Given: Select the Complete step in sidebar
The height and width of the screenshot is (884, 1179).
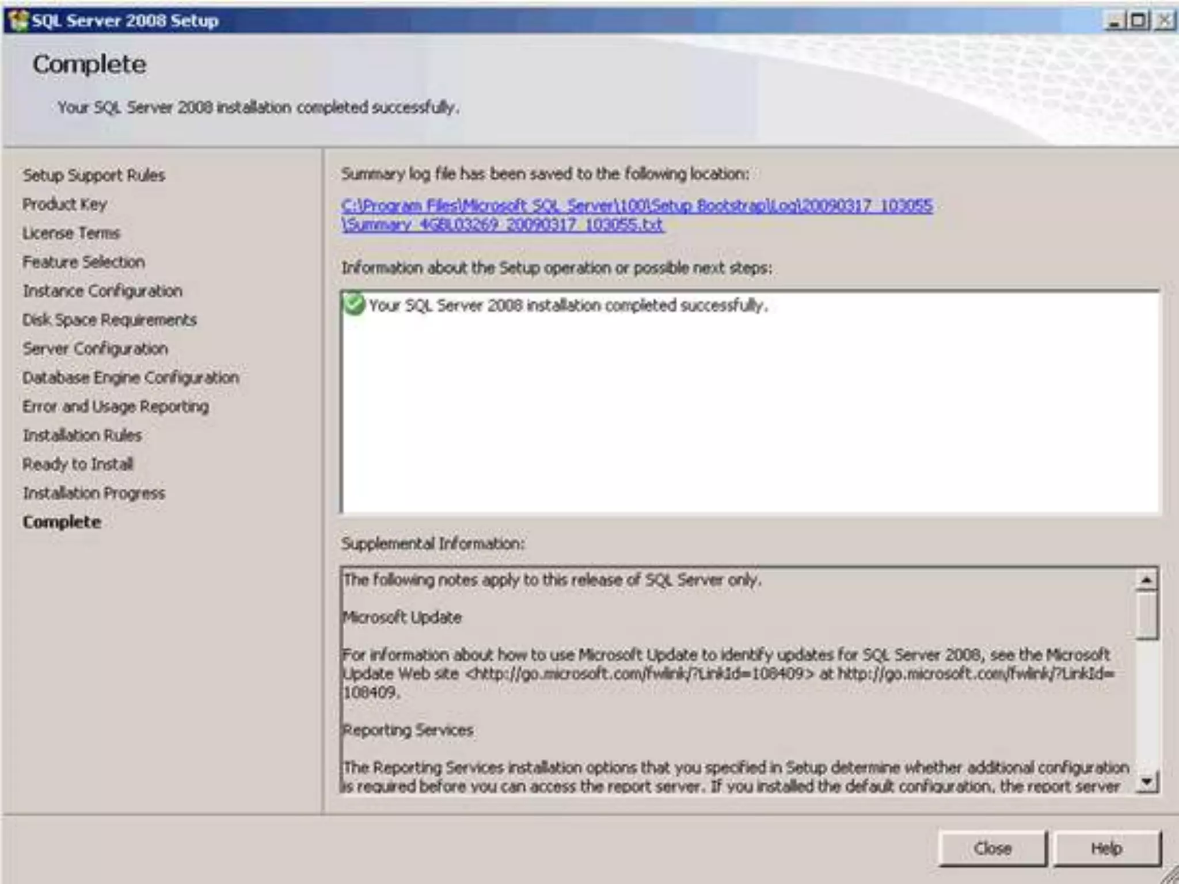Looking at the screenshot, I should coord(62,521).
